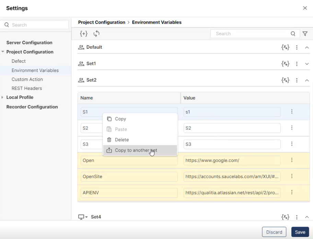Image resolution: width=313 pixels, height=239 pixels.
Task: Click the add environment set icon in toolbar
Action: tap(83, 34)
